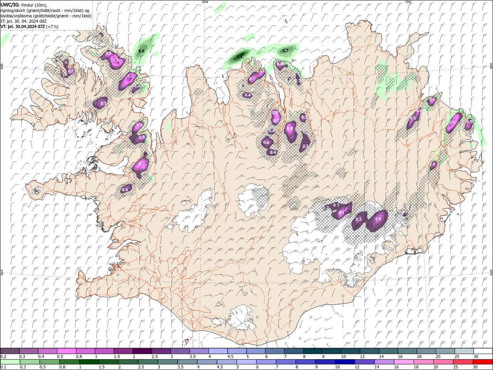Click the bright red lower legend swatch at 30

483,362
